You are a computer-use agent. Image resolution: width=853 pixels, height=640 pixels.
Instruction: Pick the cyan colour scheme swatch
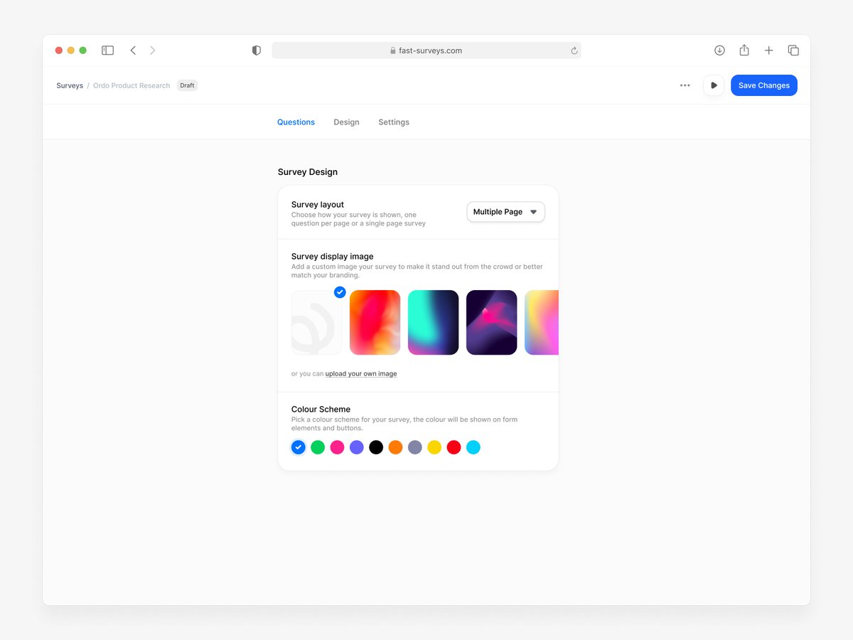click(x=473, y=447)
